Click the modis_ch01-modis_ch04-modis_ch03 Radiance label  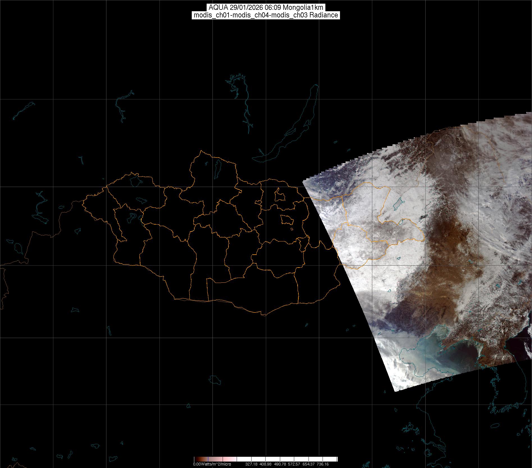pyautogui.click(x=266, y=15)
